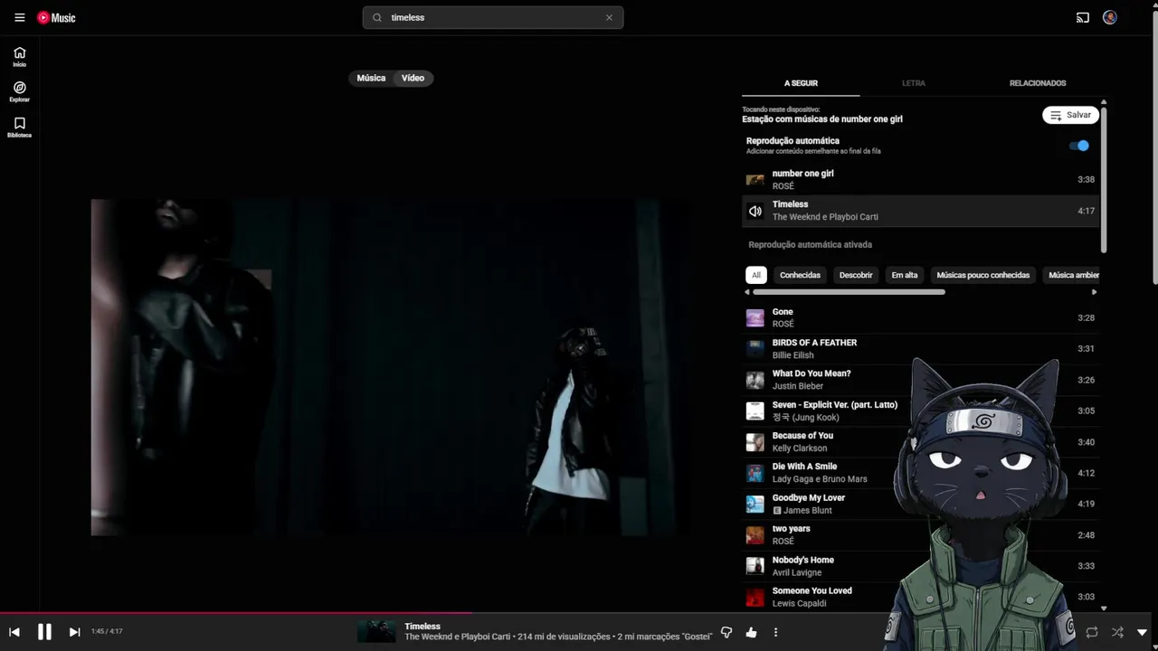Image resolution: width=1158 pixels, height=651 pixels.
Task: Save the queue with Salvar button
Action: (1070, 115)
